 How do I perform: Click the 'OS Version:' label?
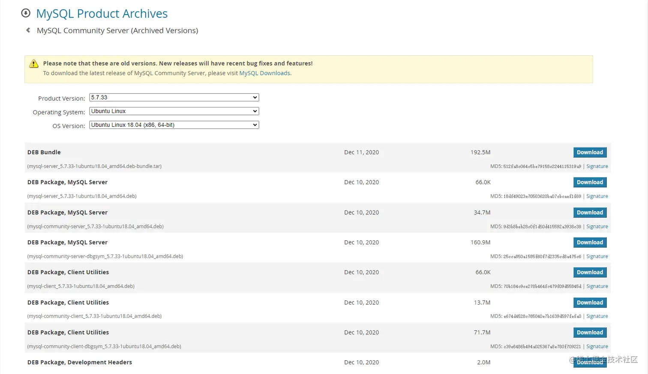point(69,126)
